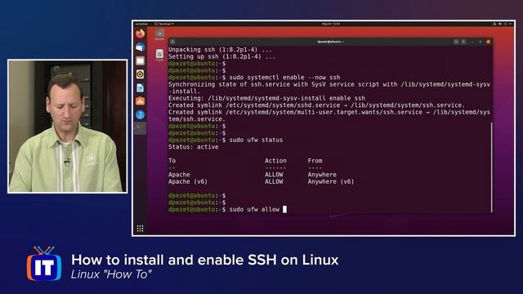The height and width of the screenshot is (294, 523).
Task: Click the 'Linux "How To"' subtitle
Action: coord(111,274)
